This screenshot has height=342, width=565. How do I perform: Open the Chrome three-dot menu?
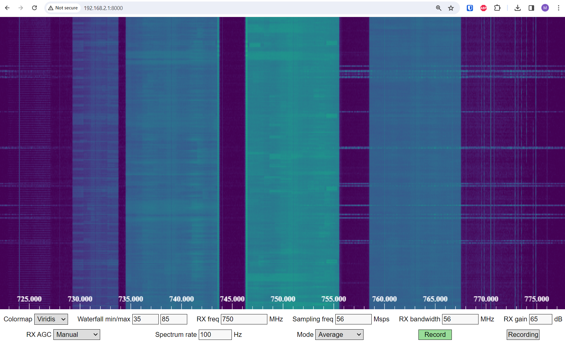pyautogui.click(x=558, y=8)
